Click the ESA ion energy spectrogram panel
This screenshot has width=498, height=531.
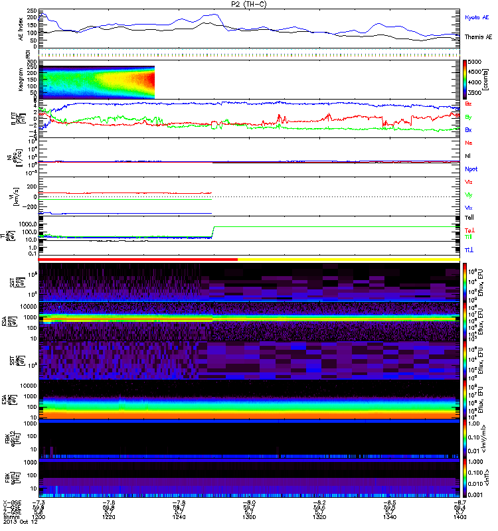coord(249,321)
